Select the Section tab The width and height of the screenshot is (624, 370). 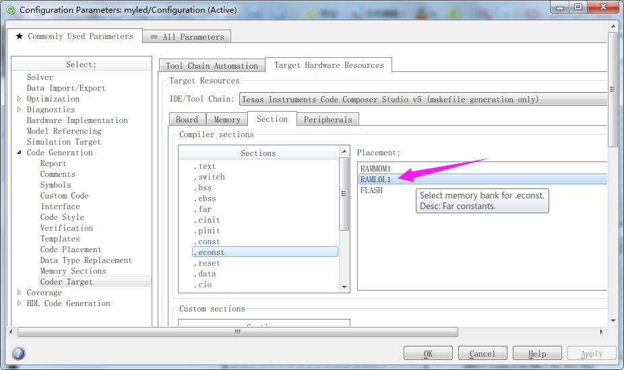[272, 119]
